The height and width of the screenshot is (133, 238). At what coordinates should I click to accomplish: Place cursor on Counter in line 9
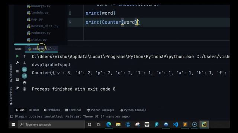112,22
